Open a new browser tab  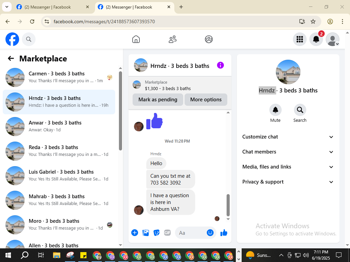(181, 7)
